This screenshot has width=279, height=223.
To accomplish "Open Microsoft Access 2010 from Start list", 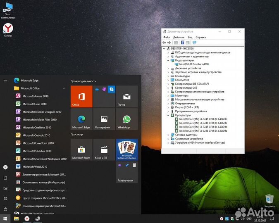I will click(x=36, y=96).
